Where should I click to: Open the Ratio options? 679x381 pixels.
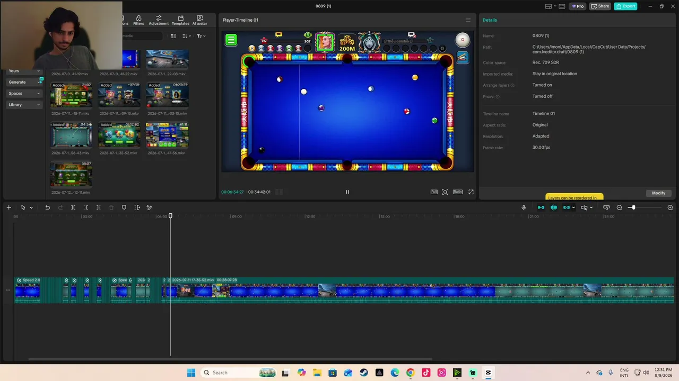(458, 192)
